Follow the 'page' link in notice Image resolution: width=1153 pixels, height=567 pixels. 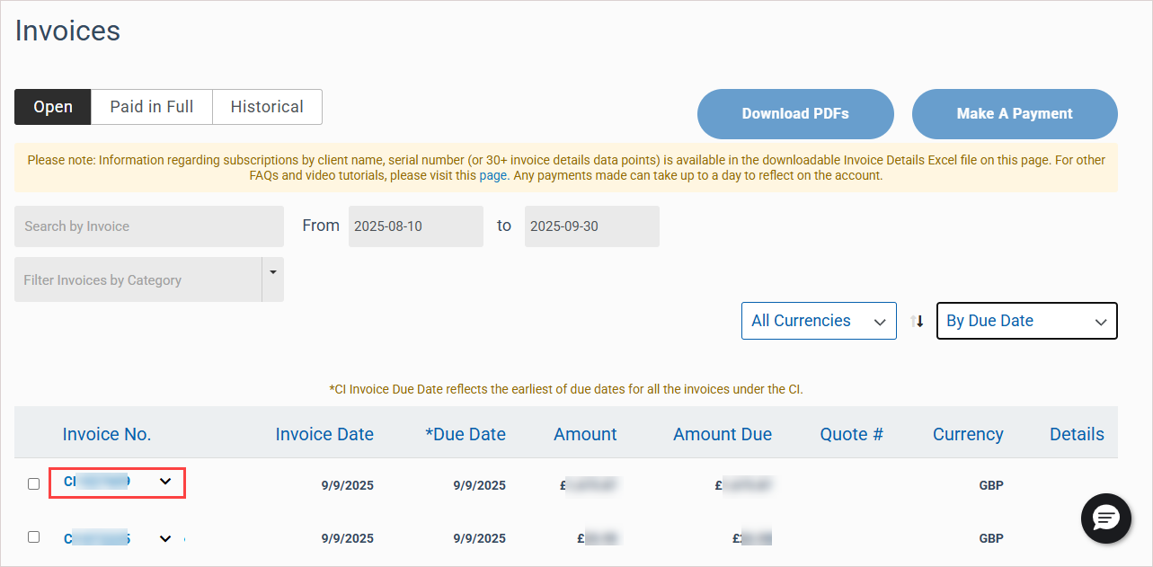[492, 175]
